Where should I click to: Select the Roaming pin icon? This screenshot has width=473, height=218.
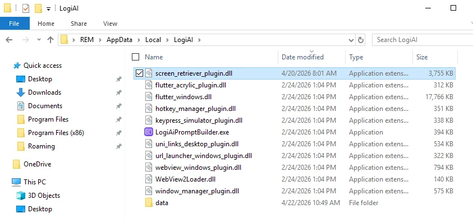coord(119,146)
